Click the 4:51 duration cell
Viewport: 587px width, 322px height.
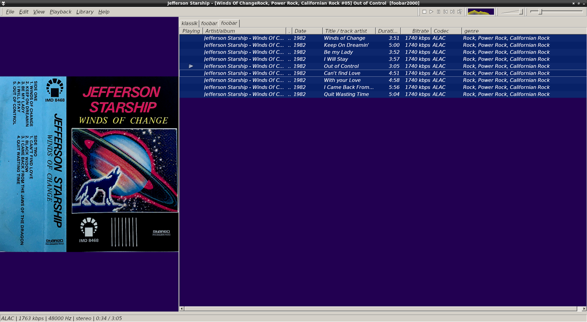[x=394, y=73]
